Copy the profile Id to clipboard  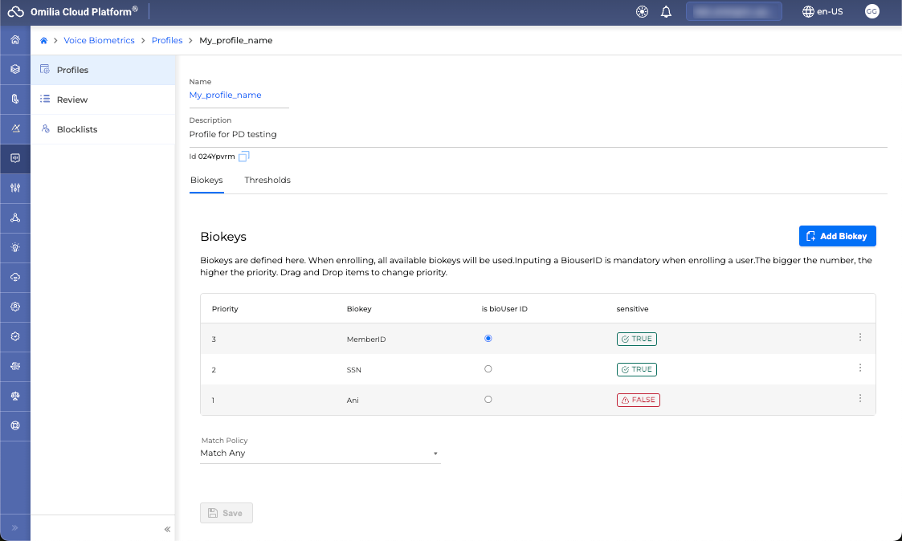(x=245, y=157)
